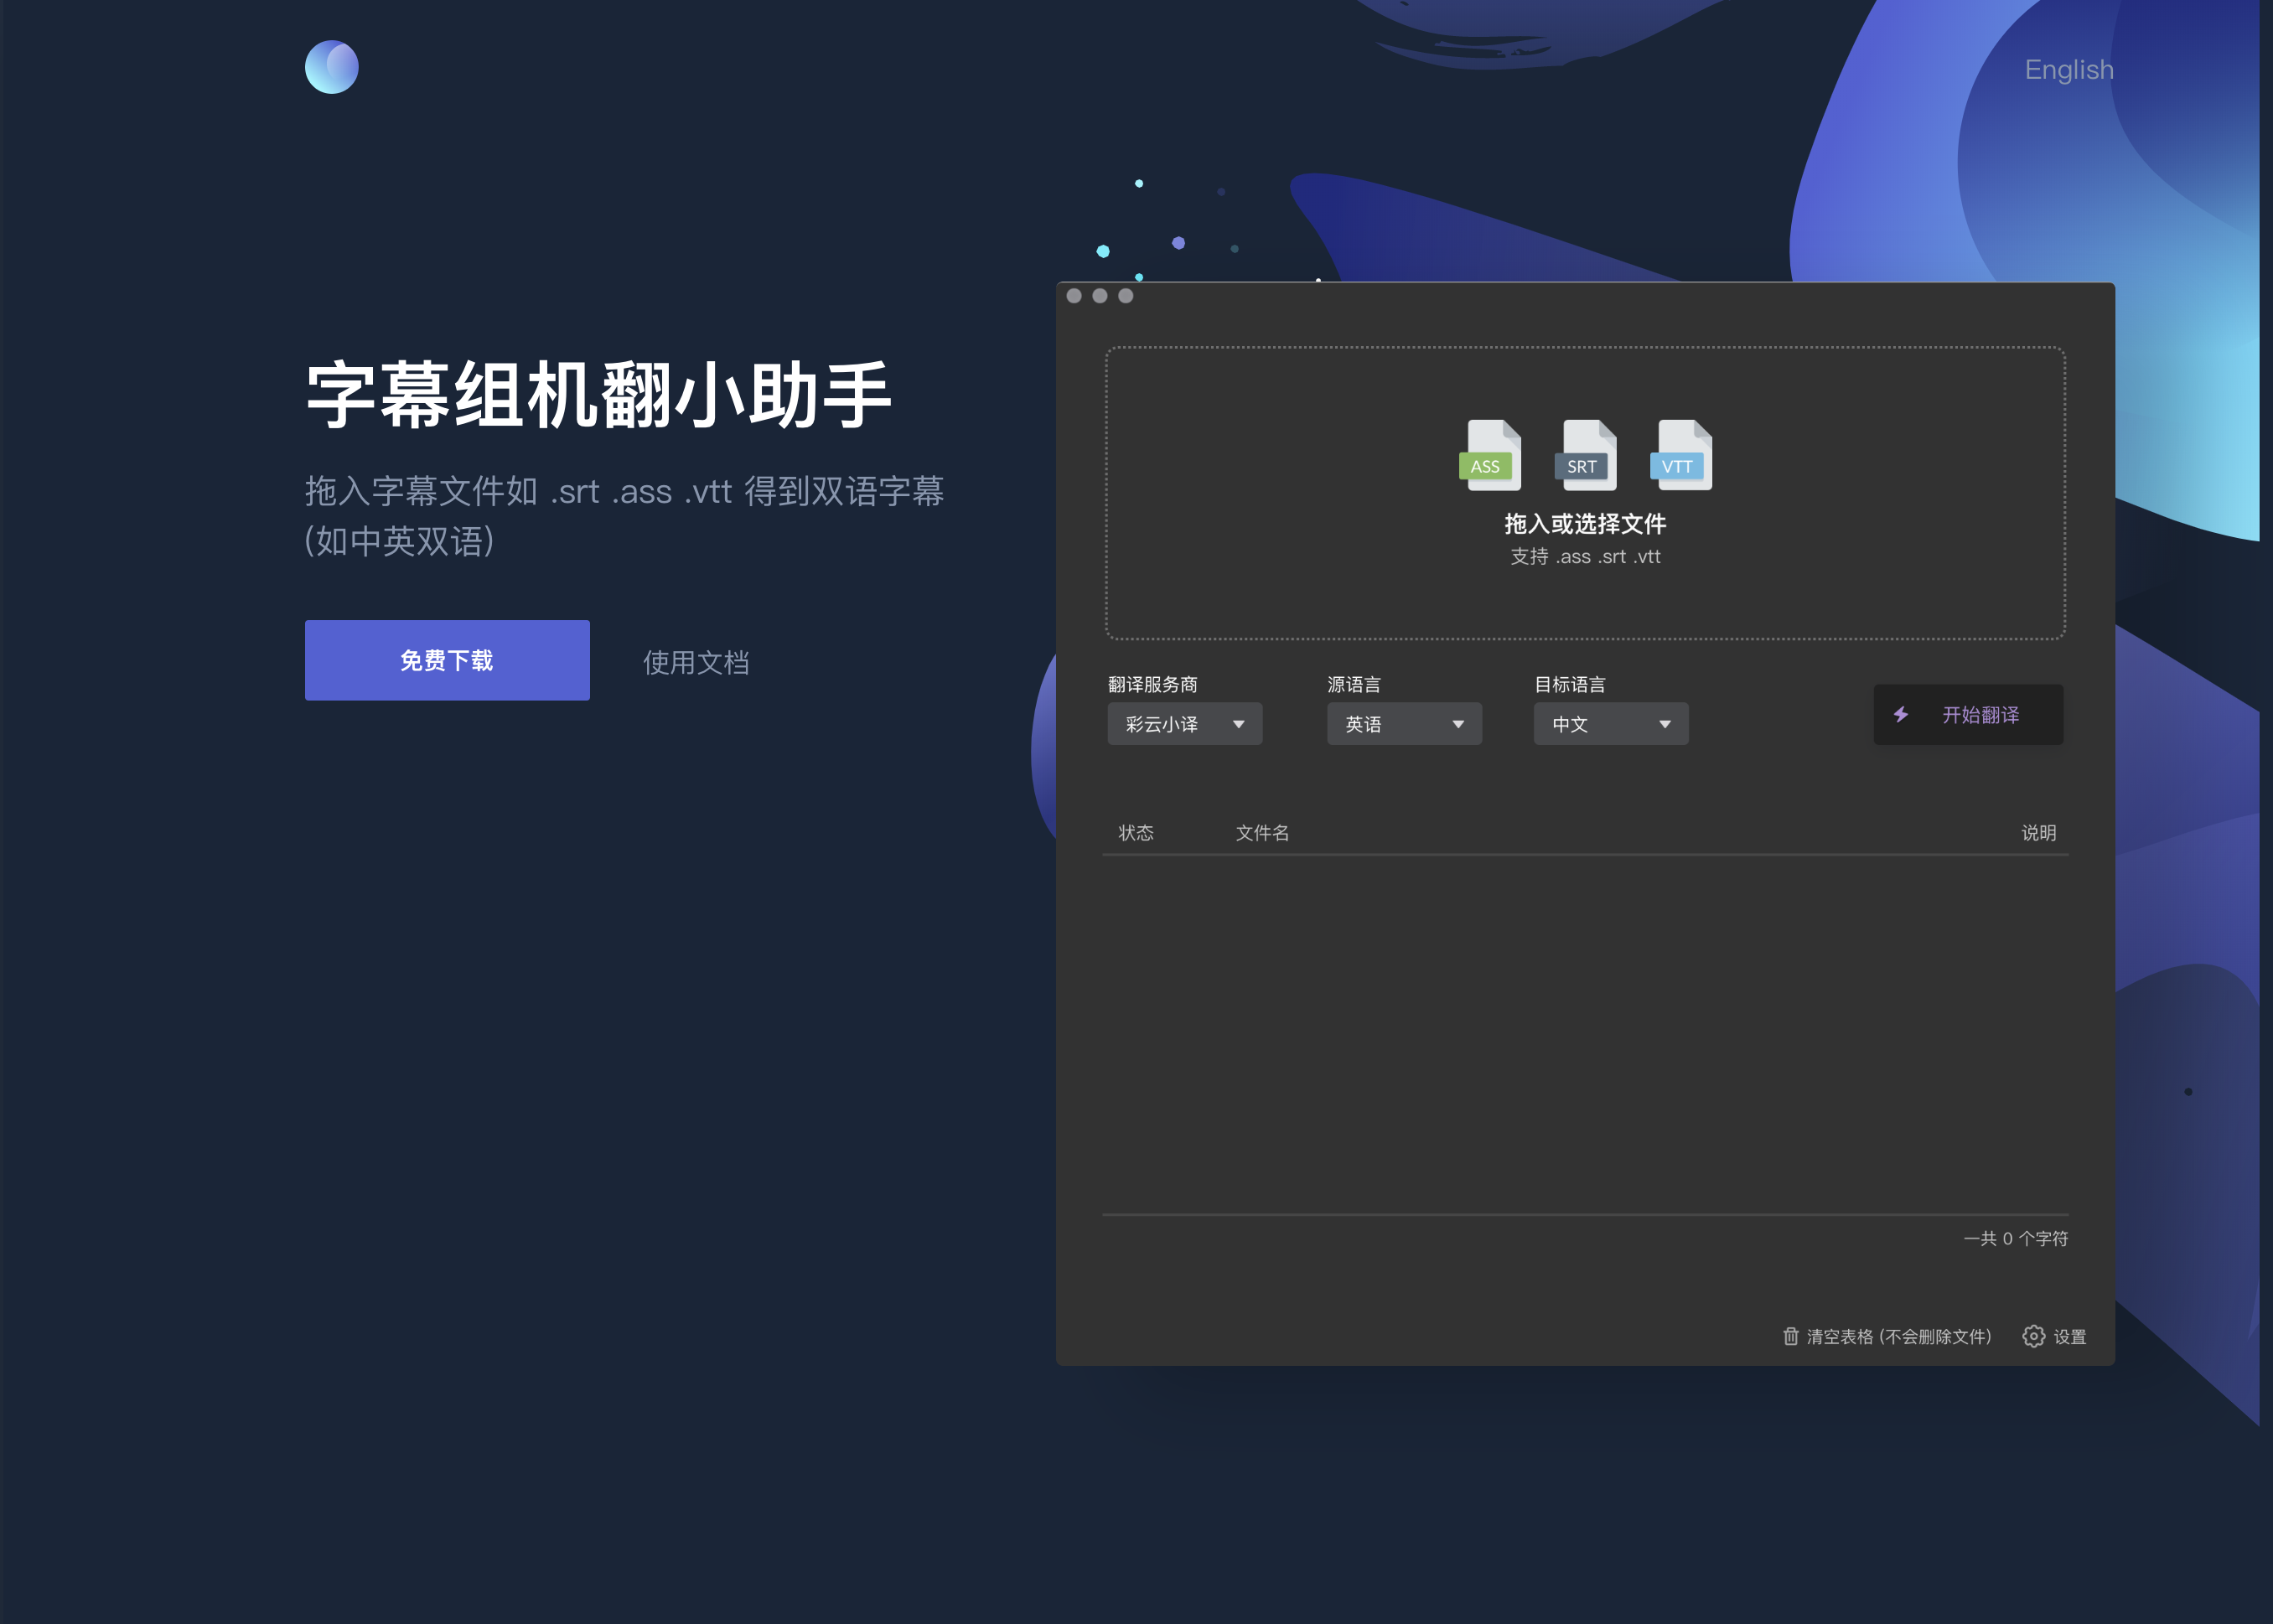The image size is (2273, 1624).
Task: Click the lightning bolt icon
Action: (1900, 714)
